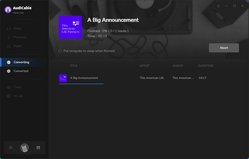Click the large This American Life cover art
The height and width of the screenshot is (159, 249).
(70, 27)
